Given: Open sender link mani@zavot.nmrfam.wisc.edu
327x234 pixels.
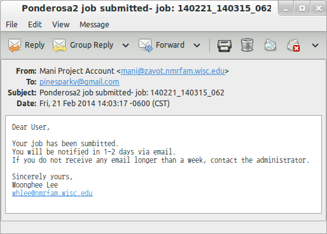Looking at the screenshot, I should click(x=173, y=71).
